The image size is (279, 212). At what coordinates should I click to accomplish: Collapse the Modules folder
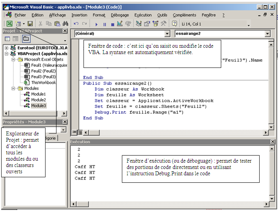[x=13, y=88]
